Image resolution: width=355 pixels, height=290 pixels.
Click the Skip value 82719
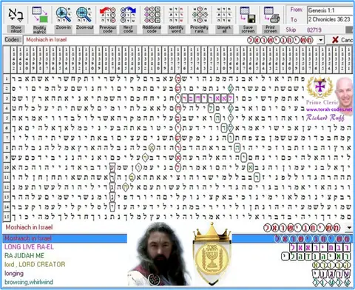tap(314, 30)
